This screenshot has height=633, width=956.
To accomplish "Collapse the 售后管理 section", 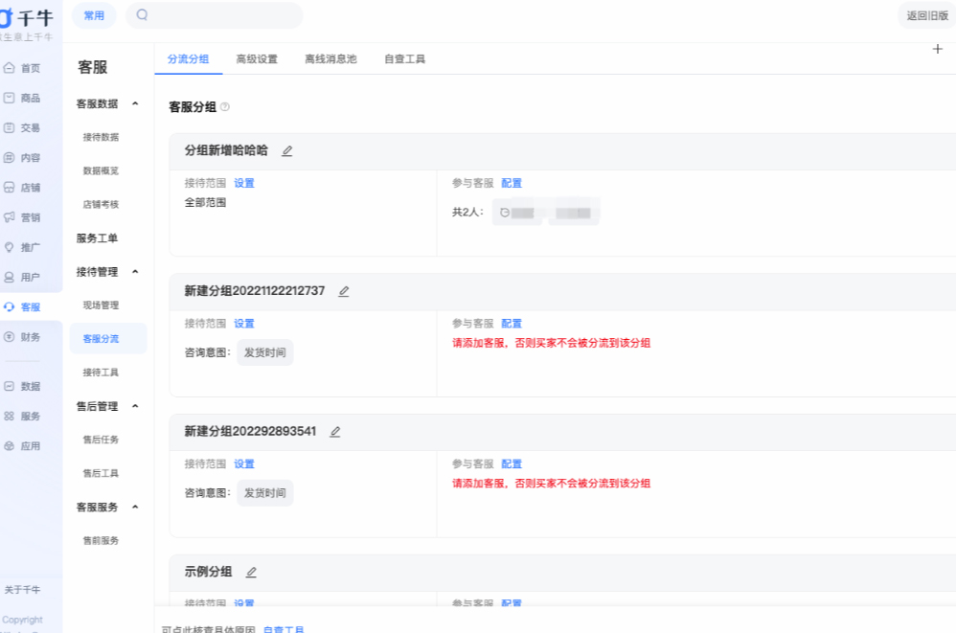I will point(134,405).
